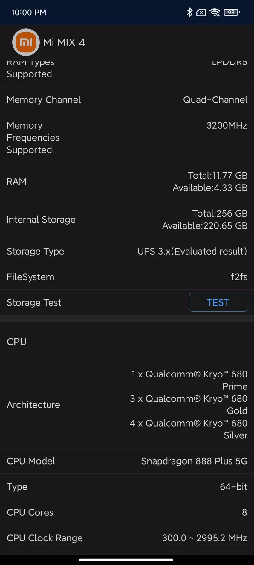Tap the battery level indicator
The width and height of the screenshot is (254, 565).
[x=232, y=12]
